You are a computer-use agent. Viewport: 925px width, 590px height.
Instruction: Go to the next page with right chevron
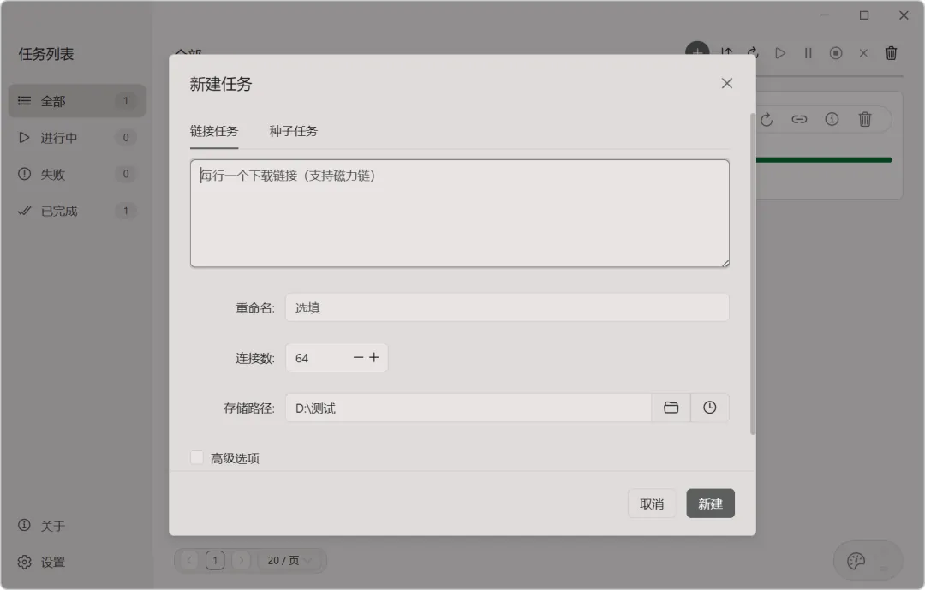(242, 560)
